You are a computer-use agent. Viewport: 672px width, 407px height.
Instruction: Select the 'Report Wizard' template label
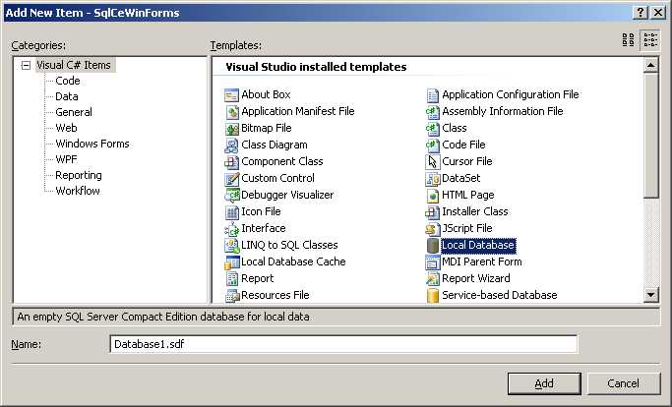click(x=476, y=278)
